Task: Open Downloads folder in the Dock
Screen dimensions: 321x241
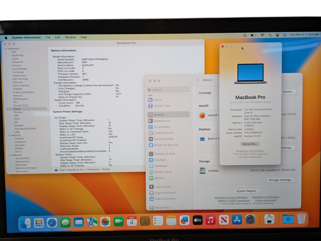Action: (288, 219)
